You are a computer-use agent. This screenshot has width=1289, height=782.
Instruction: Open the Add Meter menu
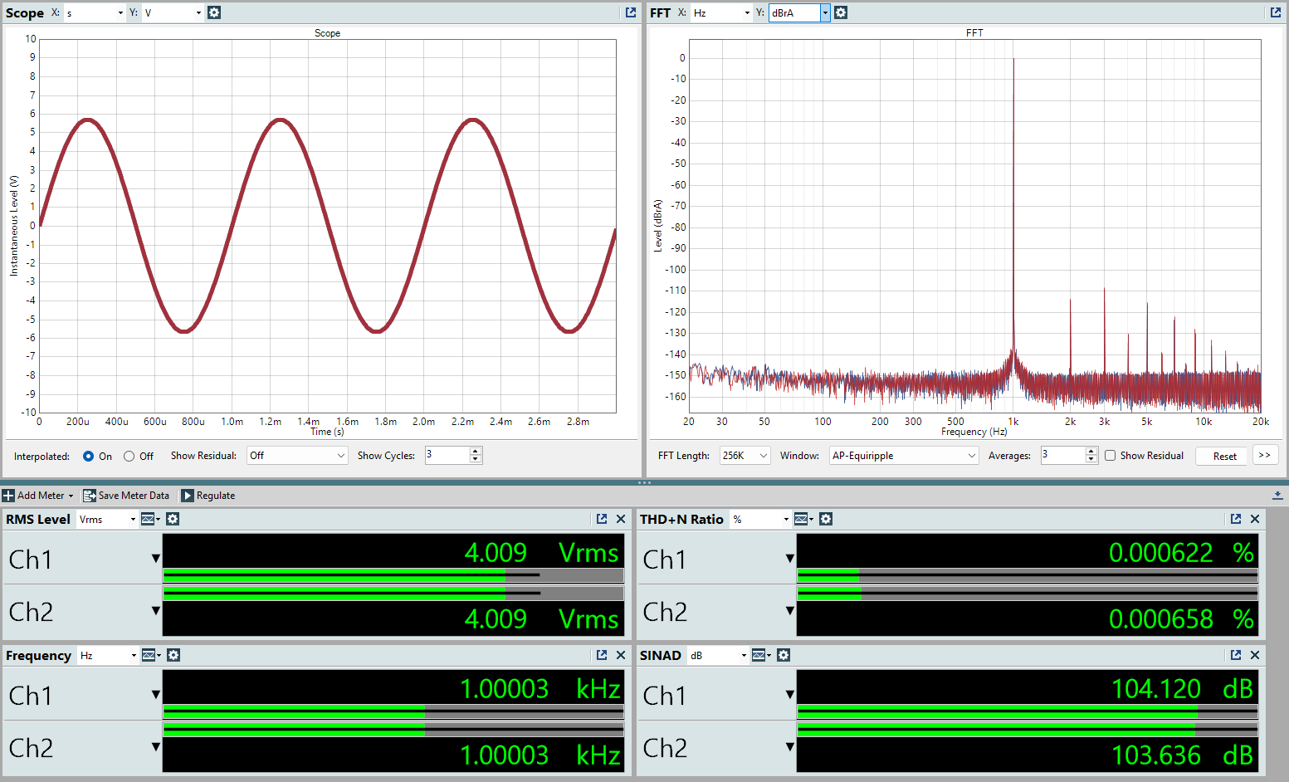(x=38, y=496)
